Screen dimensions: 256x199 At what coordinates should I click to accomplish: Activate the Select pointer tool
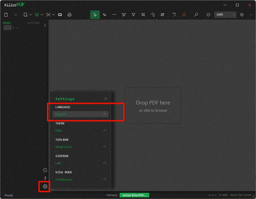95,15
